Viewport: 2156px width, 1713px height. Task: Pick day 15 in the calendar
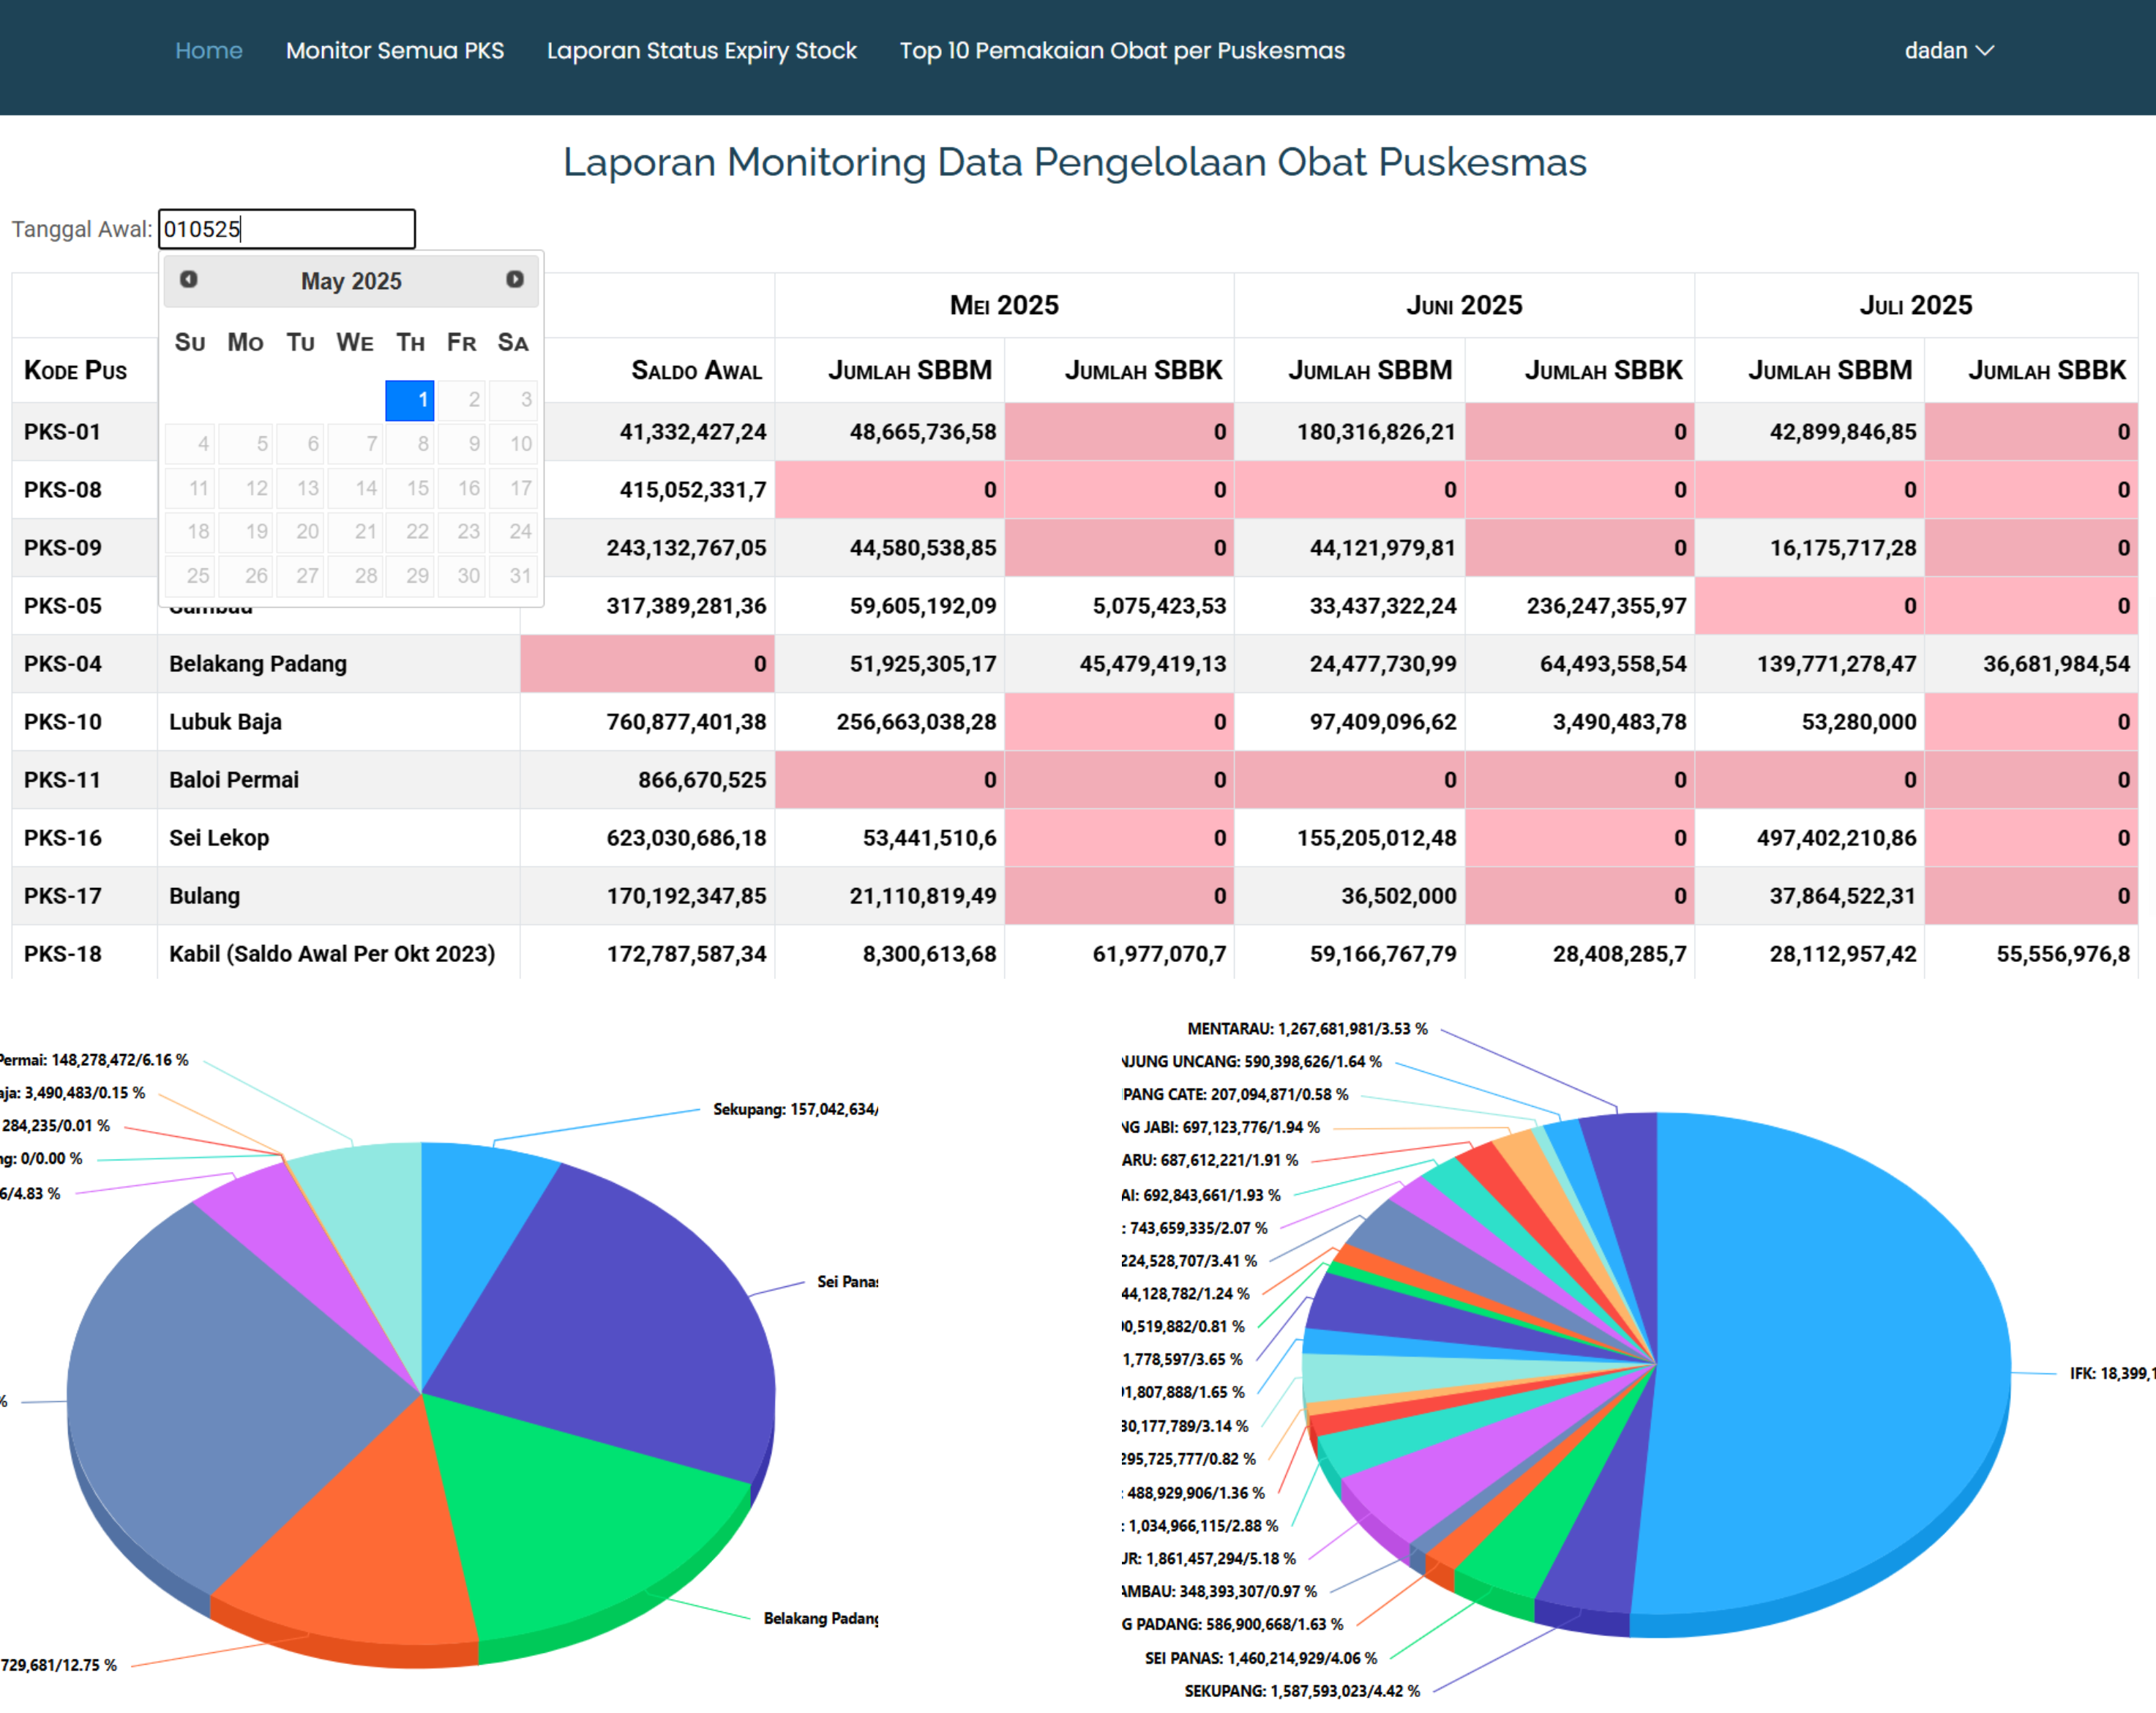pos(410,488)
